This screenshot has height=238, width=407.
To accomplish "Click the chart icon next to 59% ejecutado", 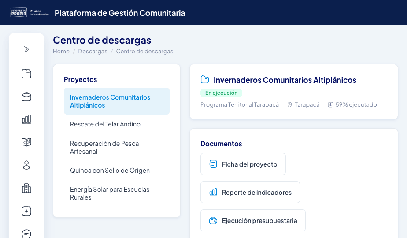I will click(330, 105).
